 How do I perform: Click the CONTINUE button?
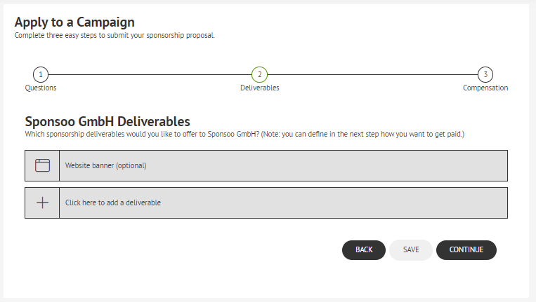tap(466, 250)
